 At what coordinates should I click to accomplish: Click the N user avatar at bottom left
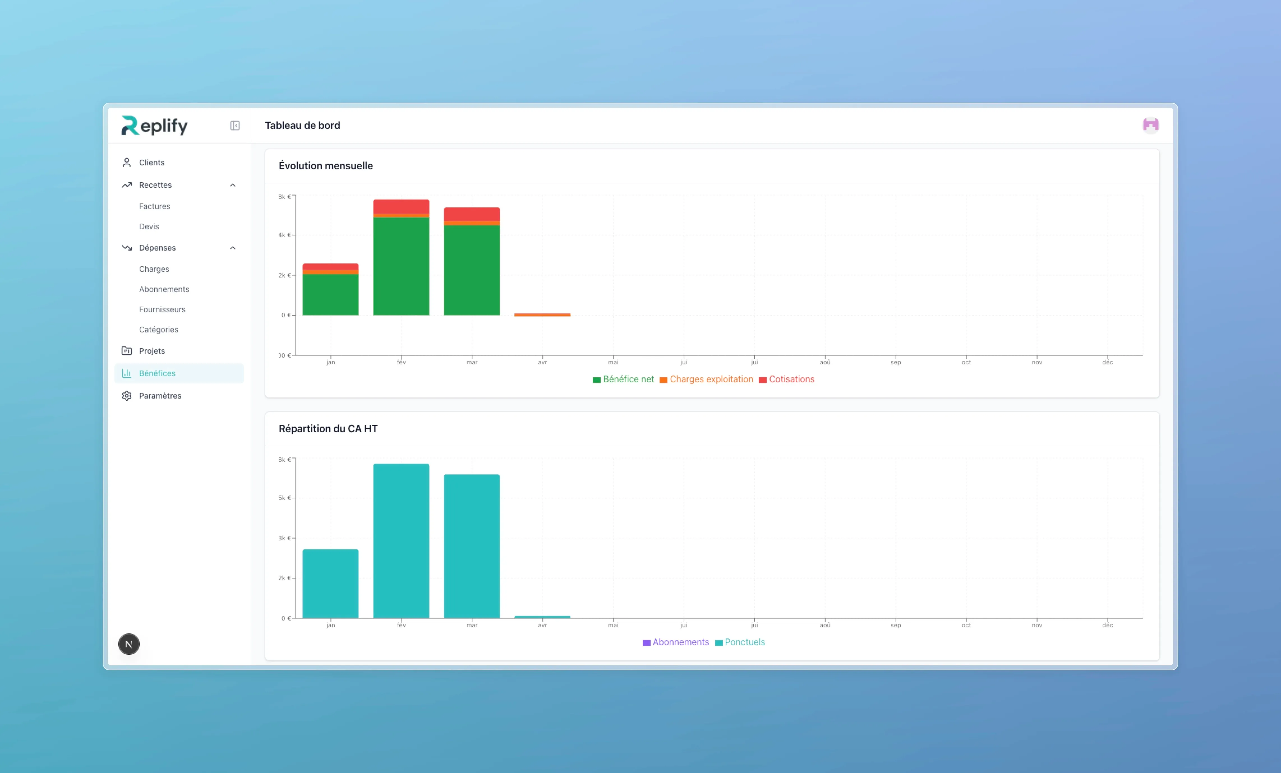coord(128,644)
